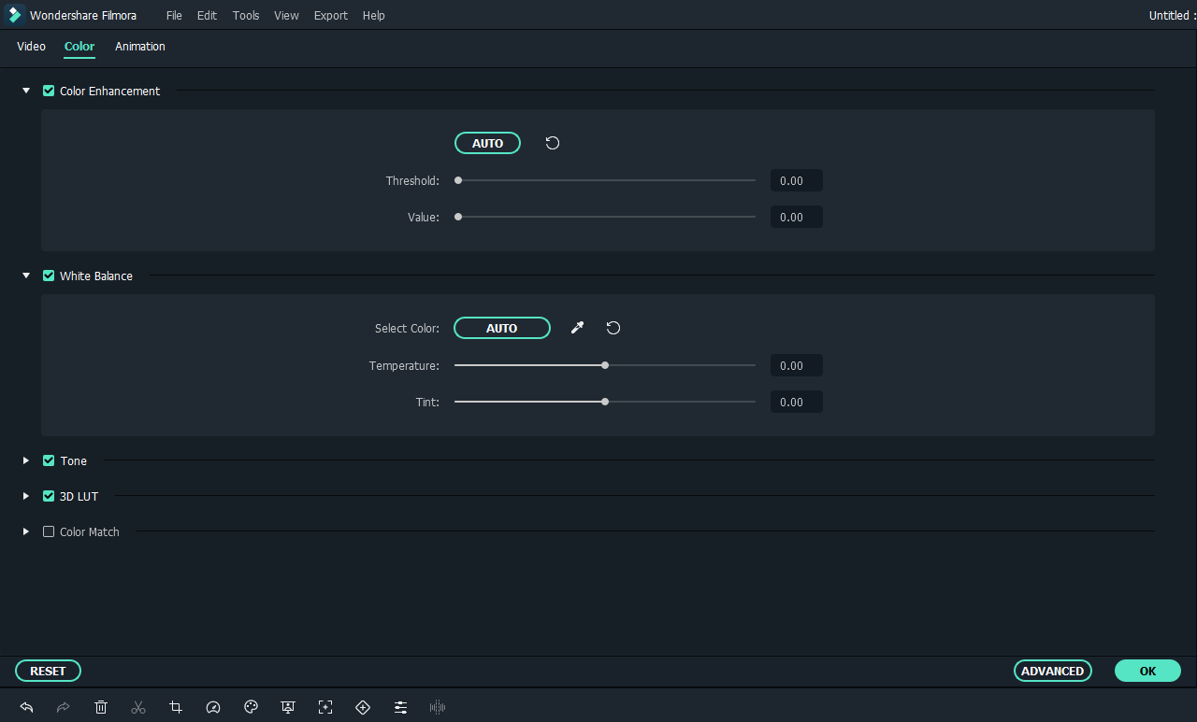Uncheck the Color Enhancement checkbox
Image resolution: width=1197 pixels, height=722 pixels.
[x=49, y=91]
